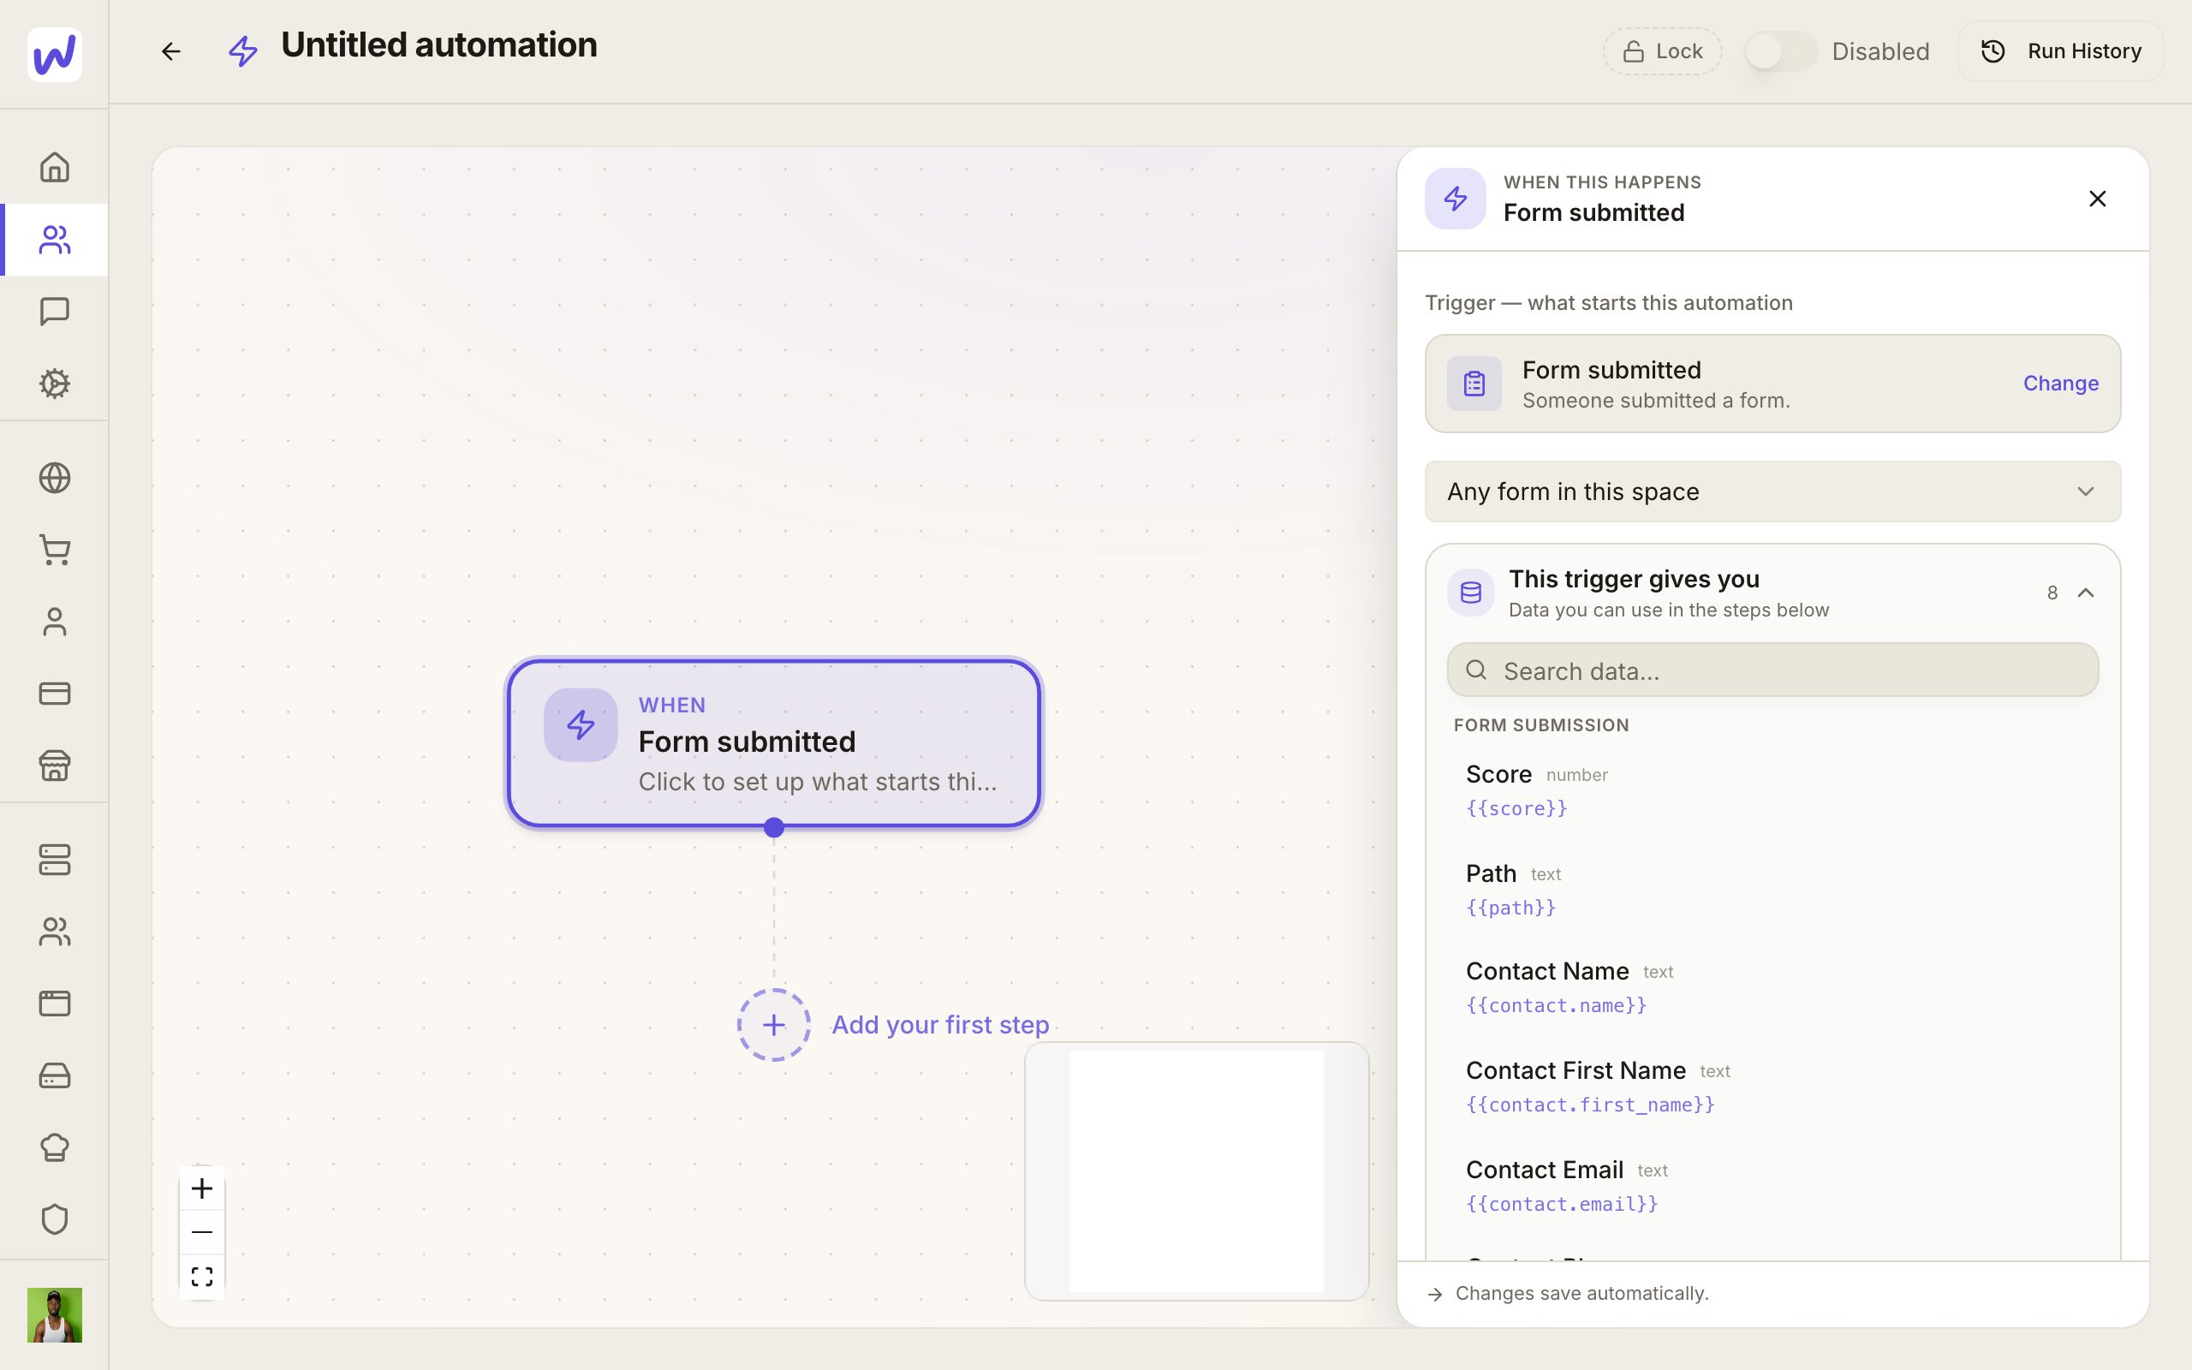Click the user avatar photo
Screen dimensions: 2192x1370
pyautogui.click(x=54, y=1314)
